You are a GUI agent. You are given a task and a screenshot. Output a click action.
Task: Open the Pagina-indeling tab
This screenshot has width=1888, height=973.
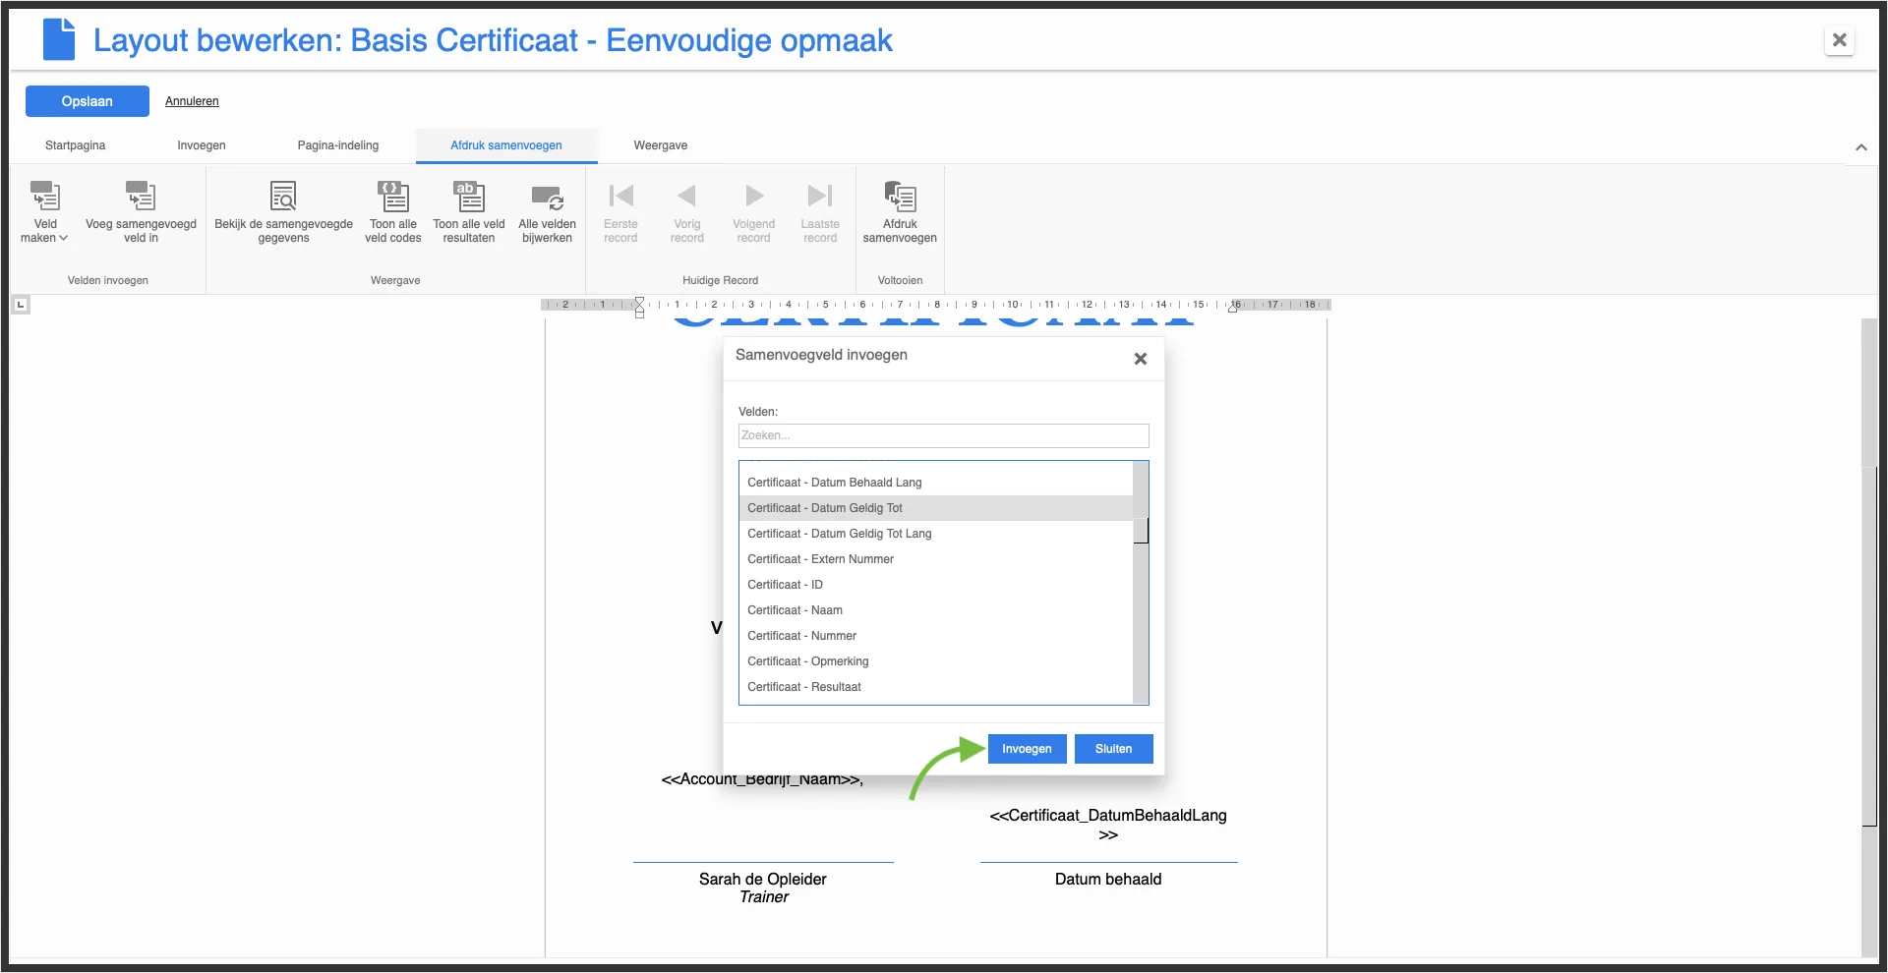(x=338, y=144)
